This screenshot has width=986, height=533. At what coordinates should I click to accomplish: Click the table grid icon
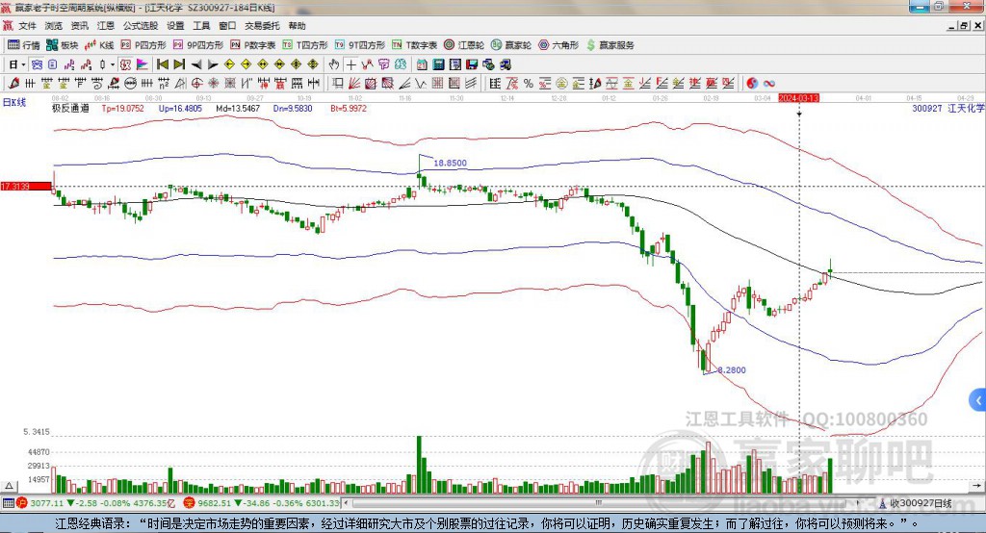pyautogui.click(x=496, y=83)
